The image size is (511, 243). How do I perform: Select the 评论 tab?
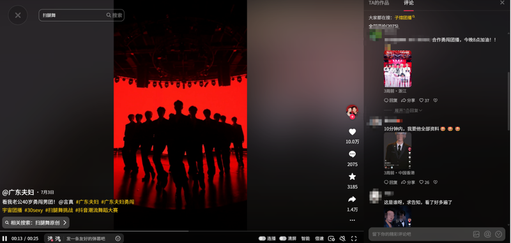point(409,3)
